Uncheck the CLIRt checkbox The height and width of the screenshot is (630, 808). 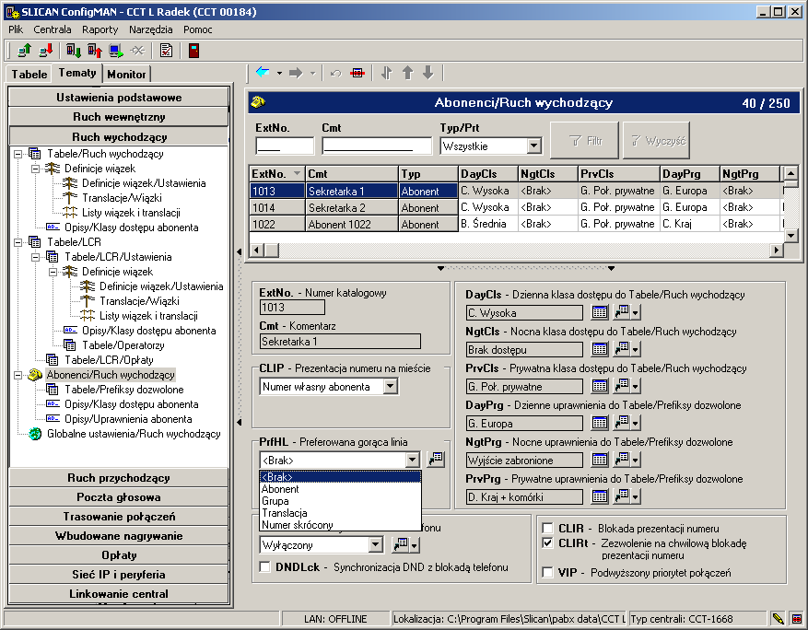click(x=548, y=542)
